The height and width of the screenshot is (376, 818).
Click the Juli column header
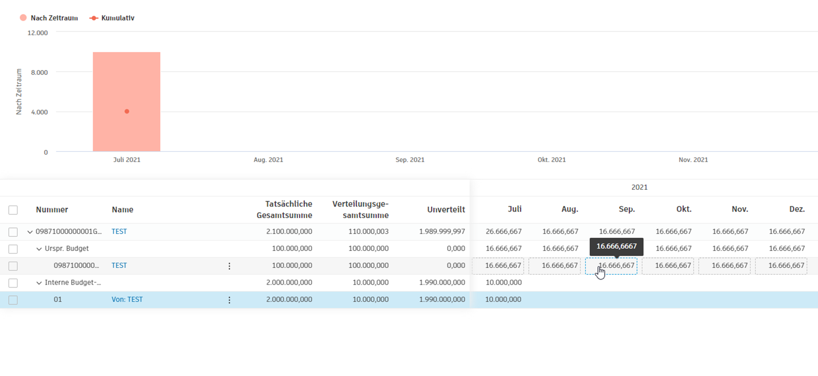coord(514,209)
